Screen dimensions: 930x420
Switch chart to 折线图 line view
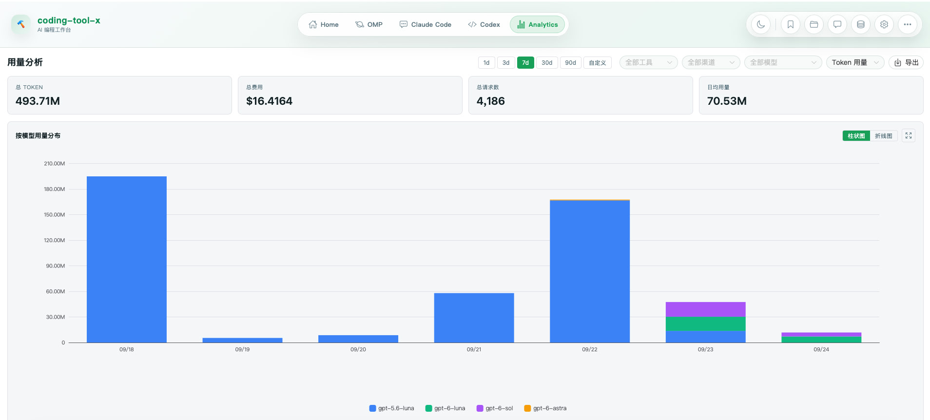[x=883, y=136]
